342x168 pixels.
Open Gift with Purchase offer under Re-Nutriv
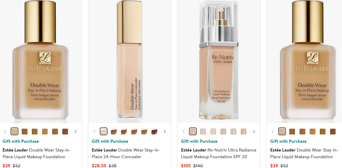click(199, 141)
